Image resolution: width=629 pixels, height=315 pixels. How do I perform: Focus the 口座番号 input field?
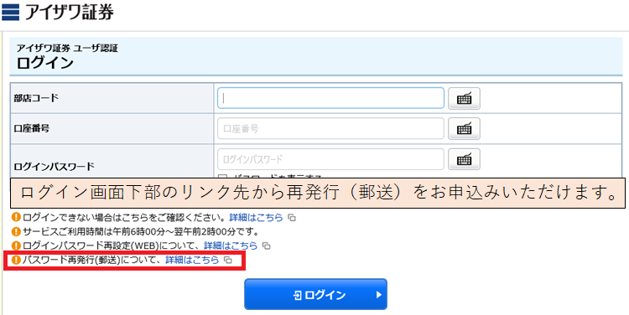[x=330, y=129]
